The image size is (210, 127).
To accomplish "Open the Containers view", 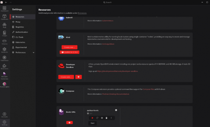I will (x=5, y=17).
